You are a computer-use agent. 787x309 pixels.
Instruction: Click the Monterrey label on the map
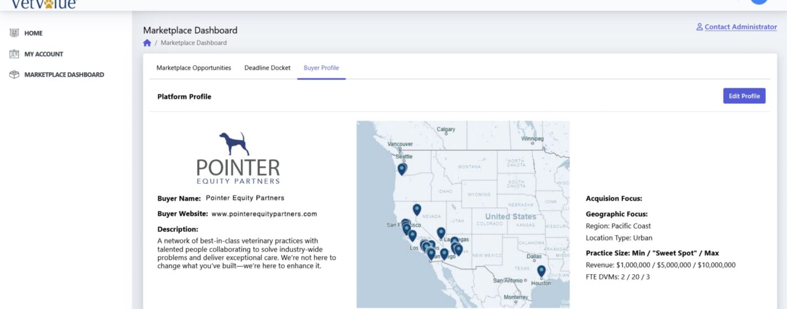coord(515,297)
